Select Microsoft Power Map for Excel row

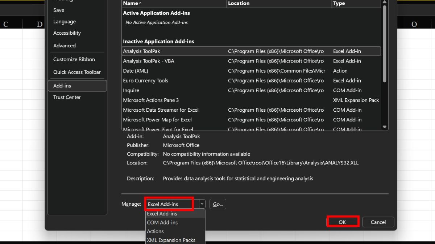tap(251, 120)
